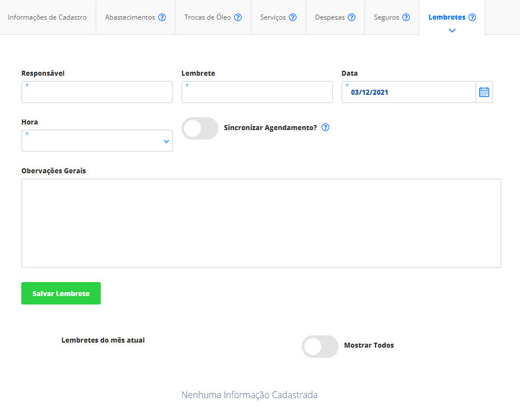This screenshot has height=406, width=520.
Task: Click the chevron under Lembretes tab
Action: [x=452, y=31]
